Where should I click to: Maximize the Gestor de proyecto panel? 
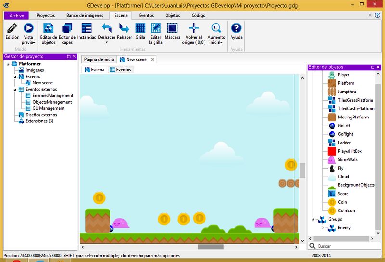(69, 56)
